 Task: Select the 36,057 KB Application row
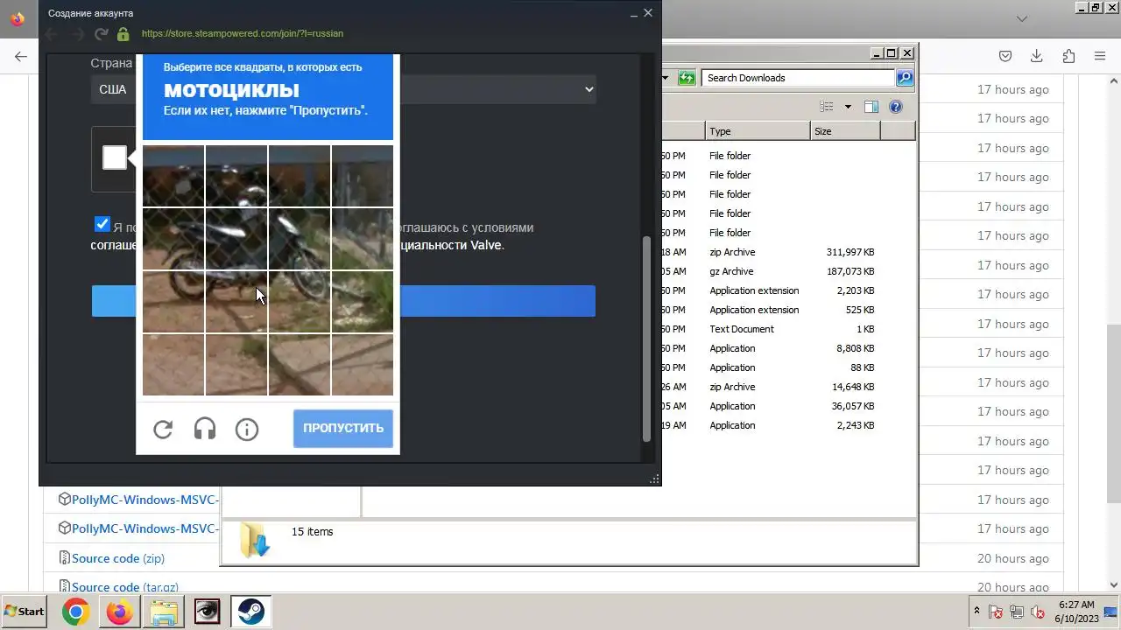coord(788,406)
